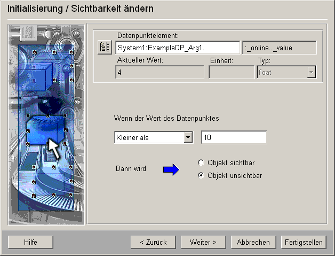Click the empty Einheit field
The width and height of the screenshot is (335, 256).
click(232, 72)
